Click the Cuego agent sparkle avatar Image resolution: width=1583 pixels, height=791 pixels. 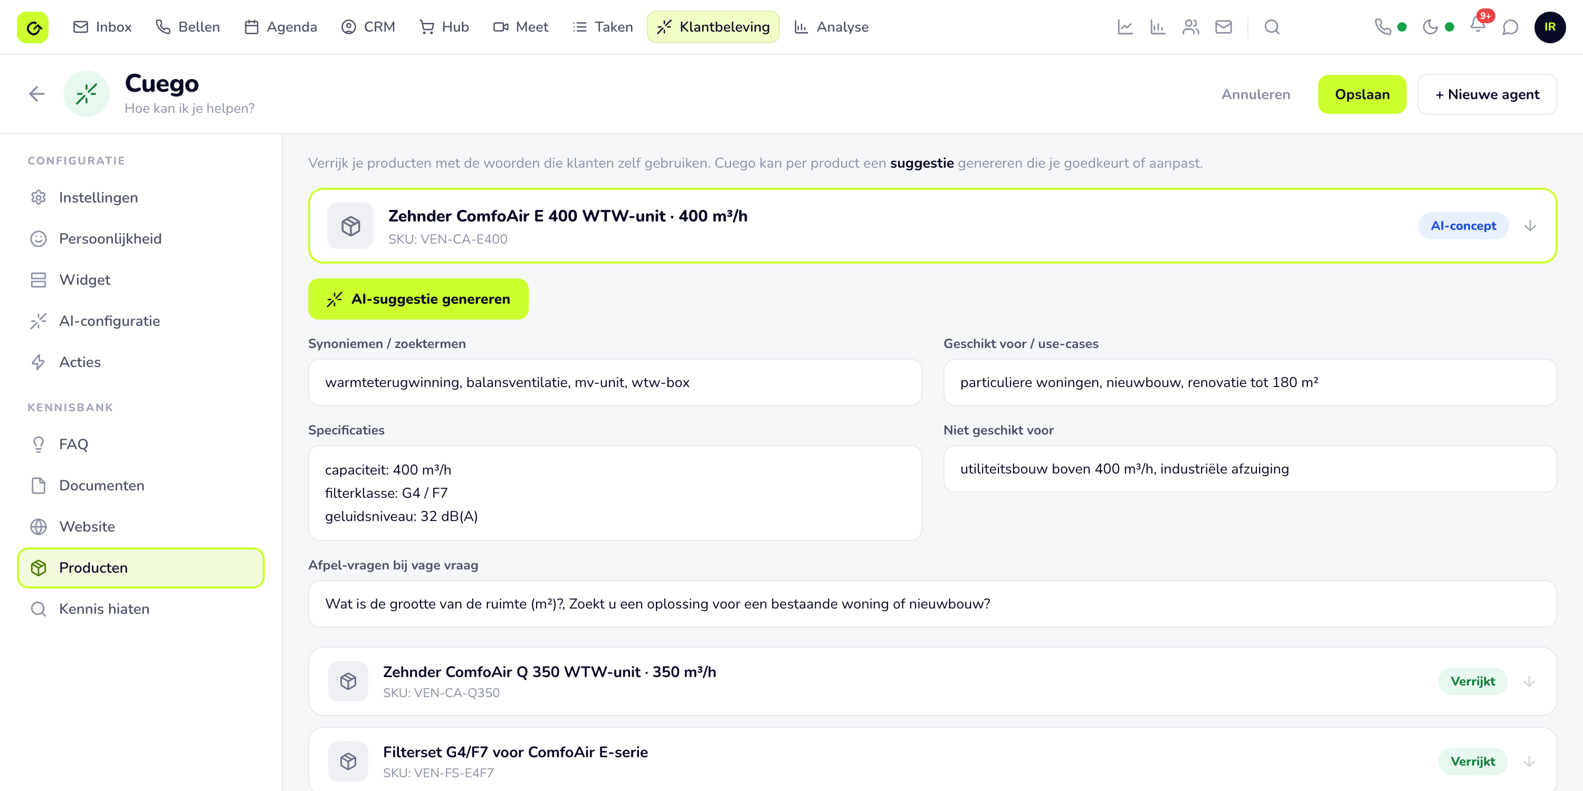click(87, 94)
